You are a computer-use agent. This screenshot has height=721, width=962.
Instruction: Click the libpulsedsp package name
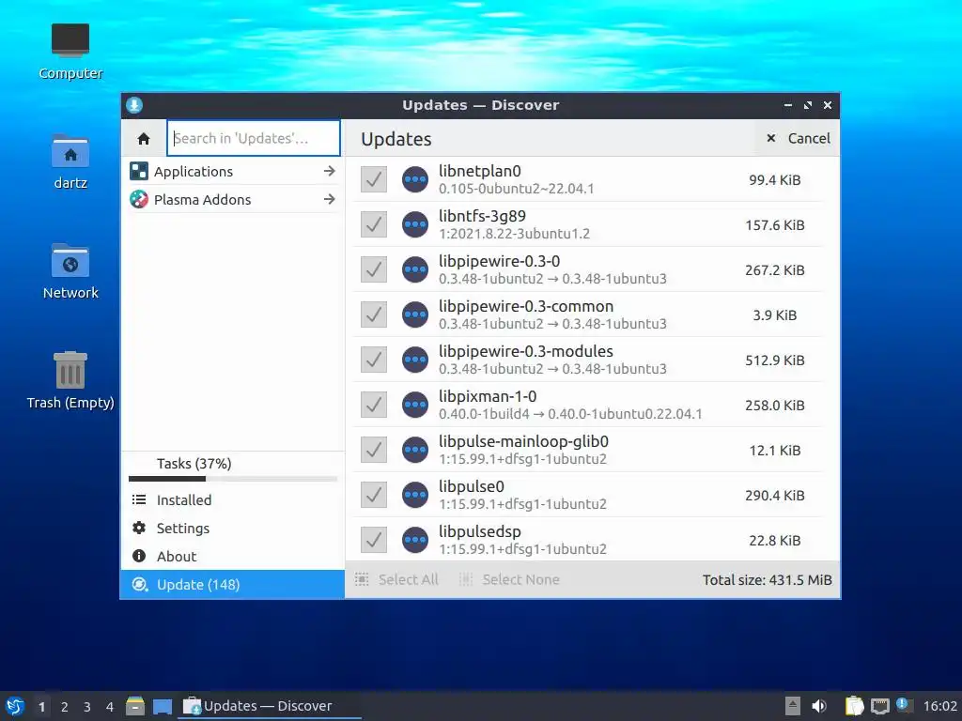click(x=480, y=531)
